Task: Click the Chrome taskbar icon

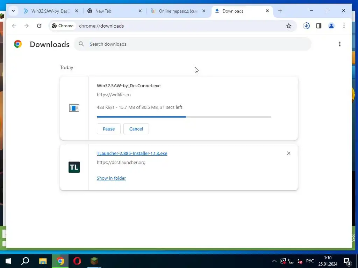Action: [60, 261]
